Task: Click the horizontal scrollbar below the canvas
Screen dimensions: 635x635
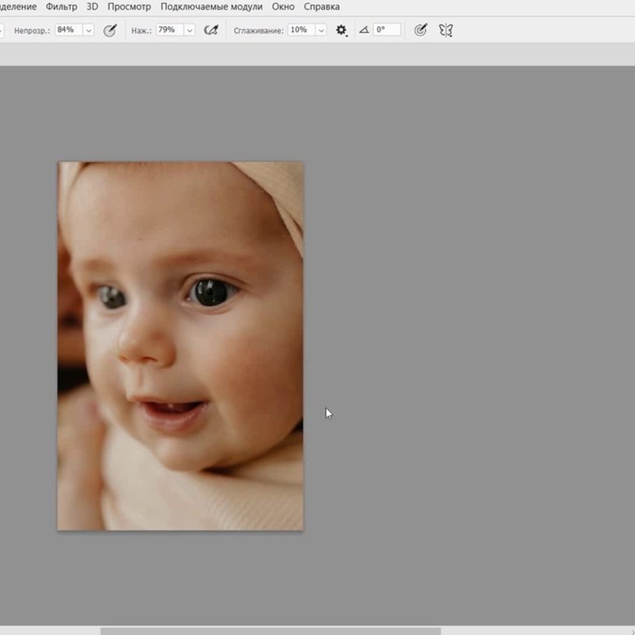Action: tap(270, 631)
